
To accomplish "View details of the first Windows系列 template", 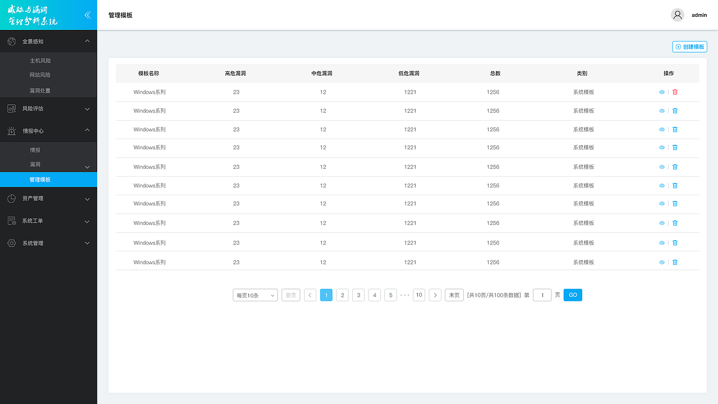I will 662,91.
